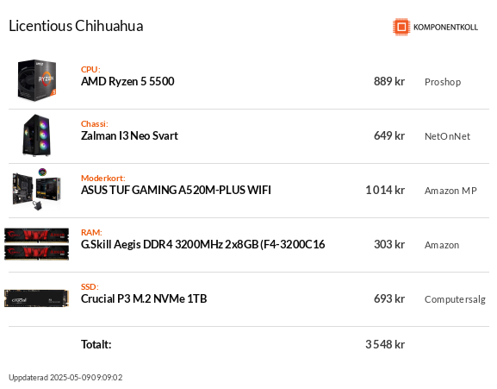Open the Zalman I3 Neo case image
497x389 pixels.
37,135
